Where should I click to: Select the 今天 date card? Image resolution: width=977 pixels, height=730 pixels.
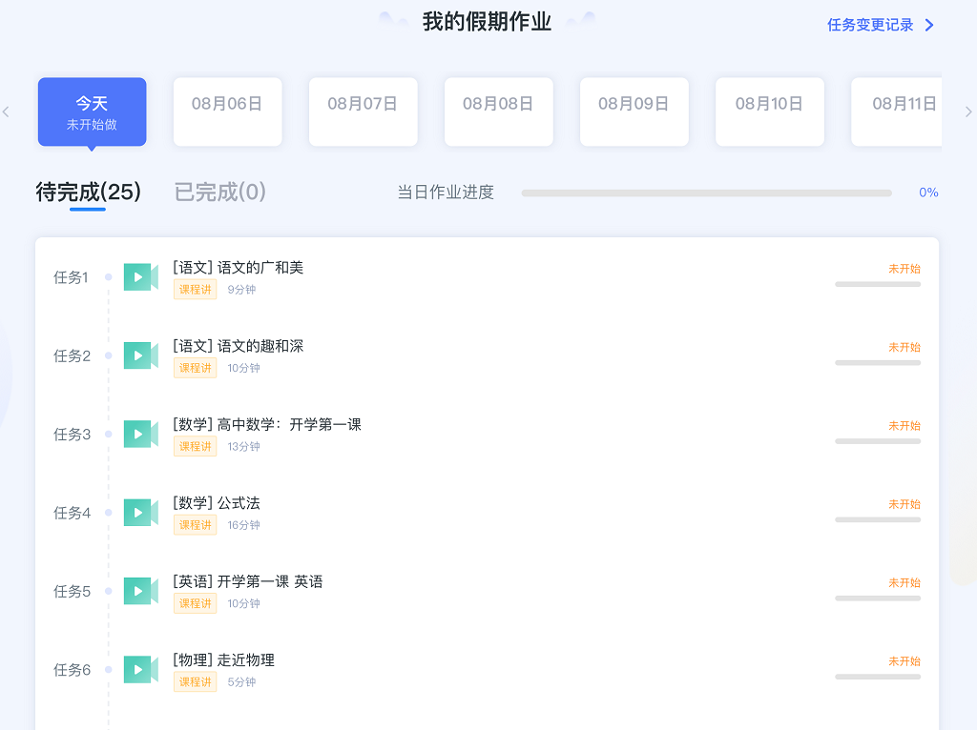point(92,112)
